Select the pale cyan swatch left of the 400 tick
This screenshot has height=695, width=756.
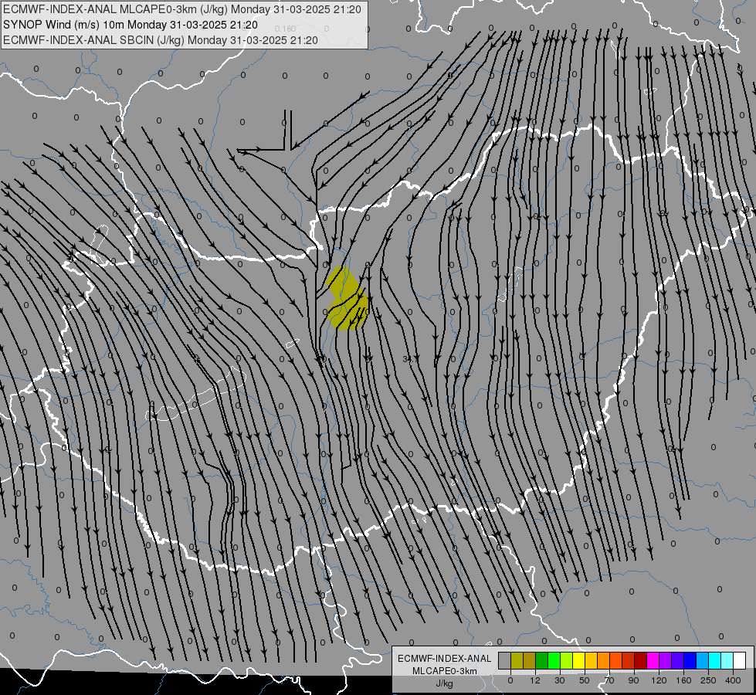[x=727, y=661]
